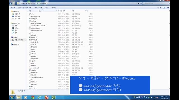This screenshot has height=100, width=179.
Task: Click the 새 폴더 (New folder) button
Action: pyautogui.click(x=54, y=7)
